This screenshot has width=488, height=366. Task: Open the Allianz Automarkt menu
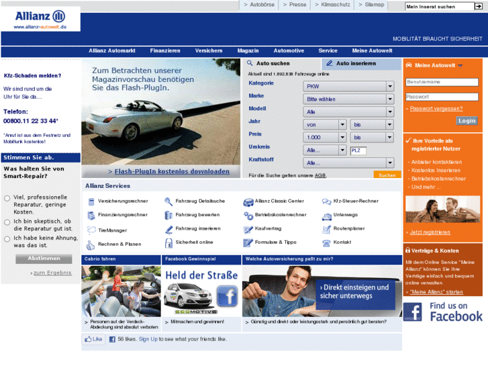tap(112, 51)
